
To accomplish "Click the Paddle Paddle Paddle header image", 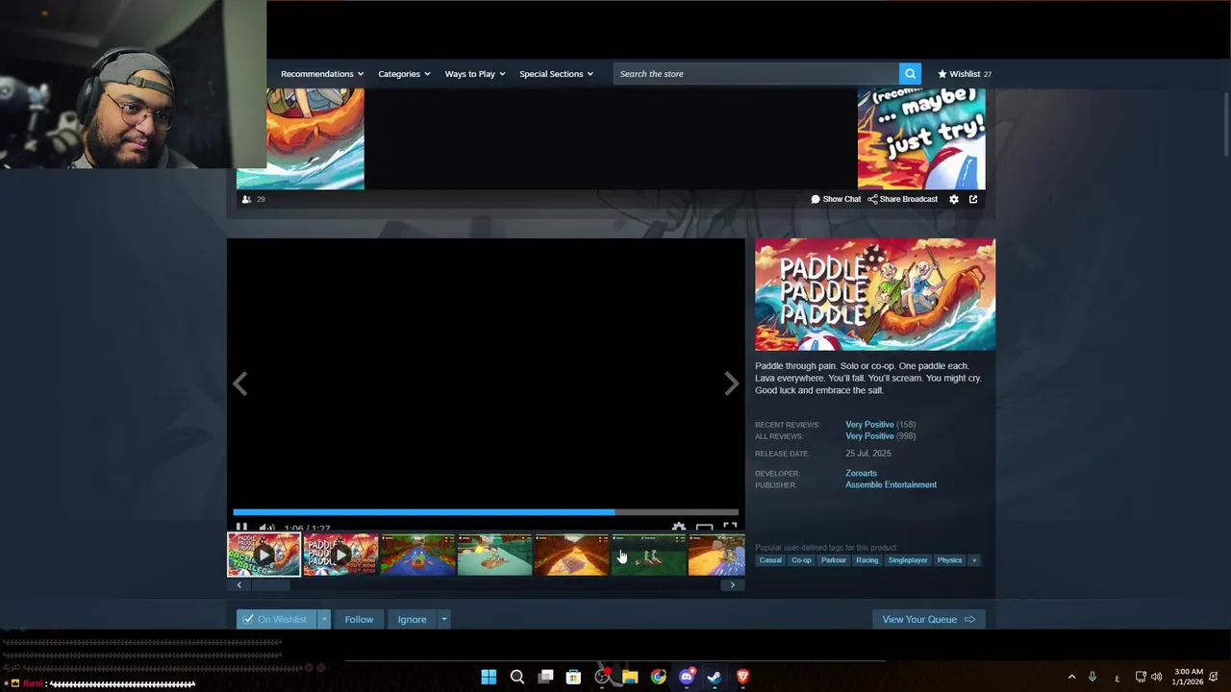I will point(875,294).
